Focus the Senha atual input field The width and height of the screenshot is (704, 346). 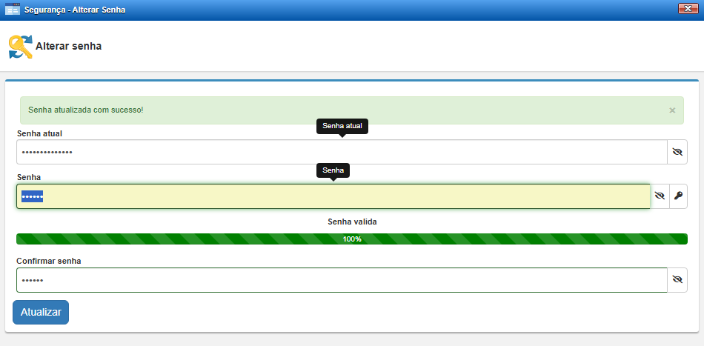pyautogui.click(x=341, y=152)
